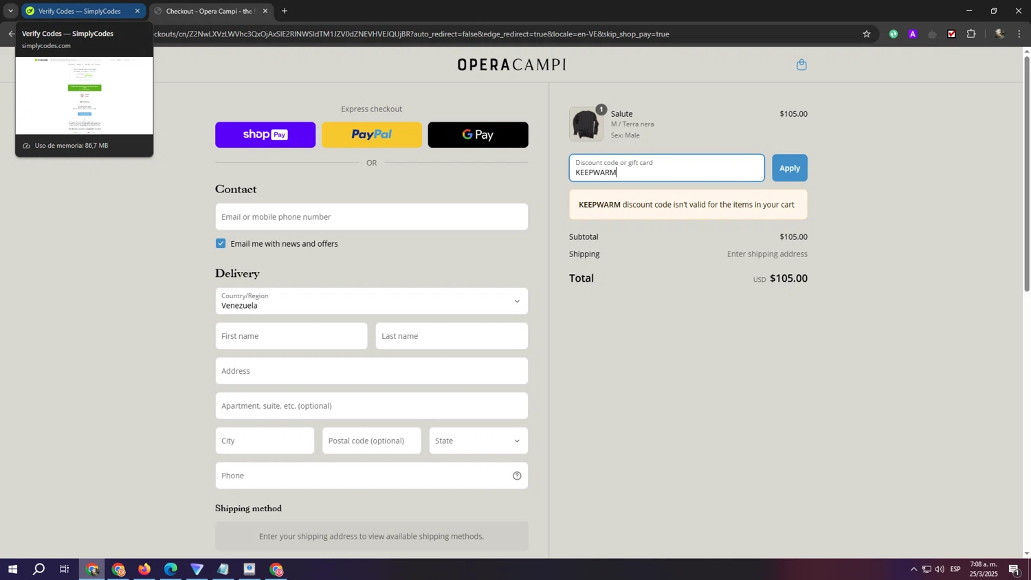1031x580 pixels.
Task: Open Task View on the taskbar
Action: pyautogui.click(x=65, y=570)
